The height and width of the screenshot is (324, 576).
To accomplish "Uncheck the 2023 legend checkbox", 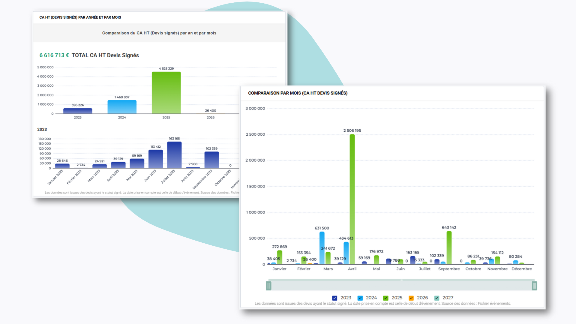I will coord(335,298).
